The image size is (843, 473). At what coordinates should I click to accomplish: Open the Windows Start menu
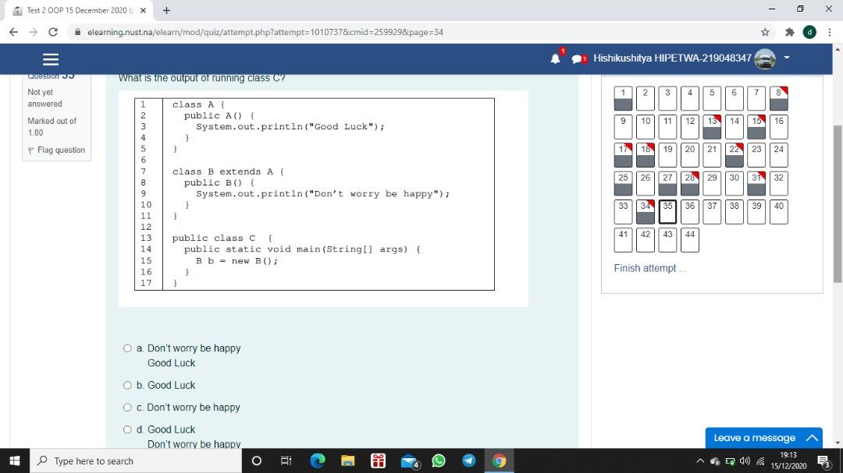click(15, 461)
